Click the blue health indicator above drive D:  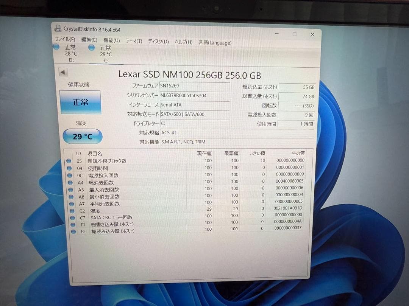pyautogui.click(x=56, y=47)
